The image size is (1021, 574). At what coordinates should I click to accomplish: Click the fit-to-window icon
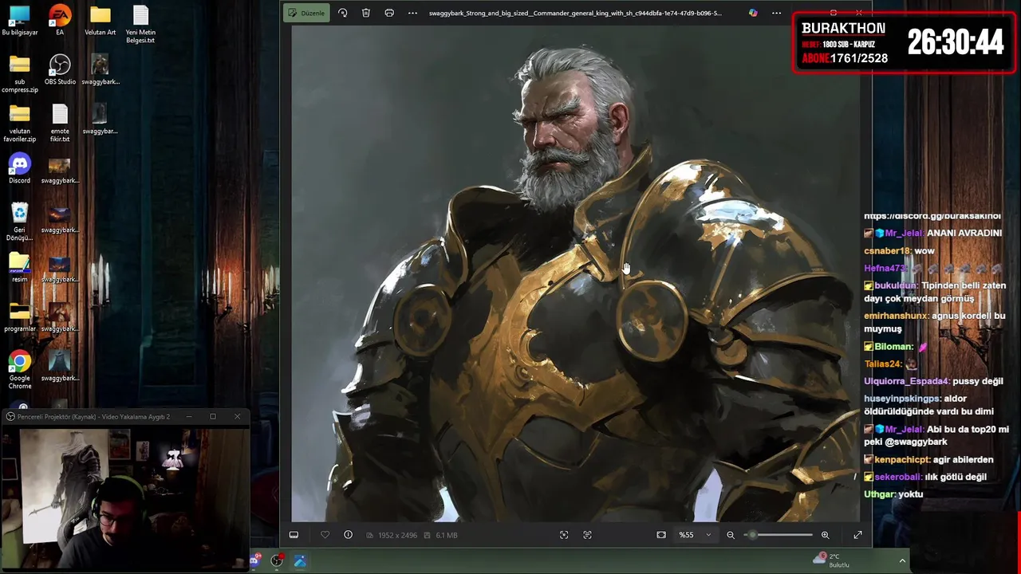[x=661, y=535]
